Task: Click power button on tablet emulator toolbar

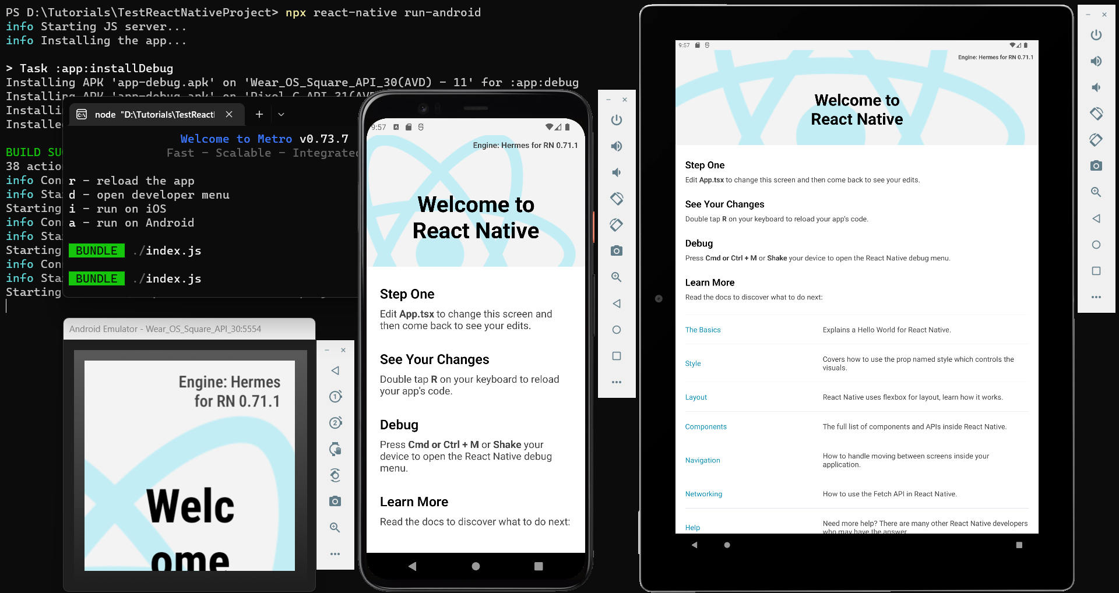Action: (x=1096, y=35)
